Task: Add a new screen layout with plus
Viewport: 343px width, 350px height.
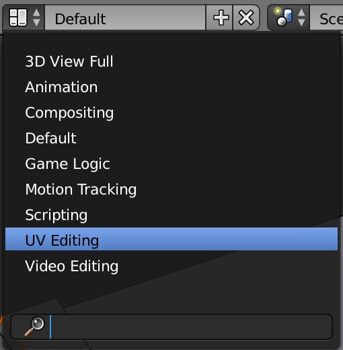Action: pos(221,17)
